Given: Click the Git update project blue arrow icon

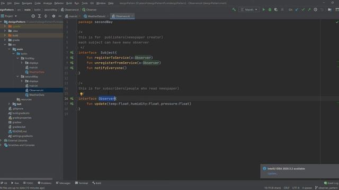Looking at the screenshot, I should tap(297, 9).
